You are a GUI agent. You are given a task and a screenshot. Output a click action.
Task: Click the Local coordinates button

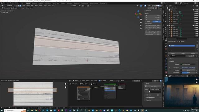click(157, 21)
